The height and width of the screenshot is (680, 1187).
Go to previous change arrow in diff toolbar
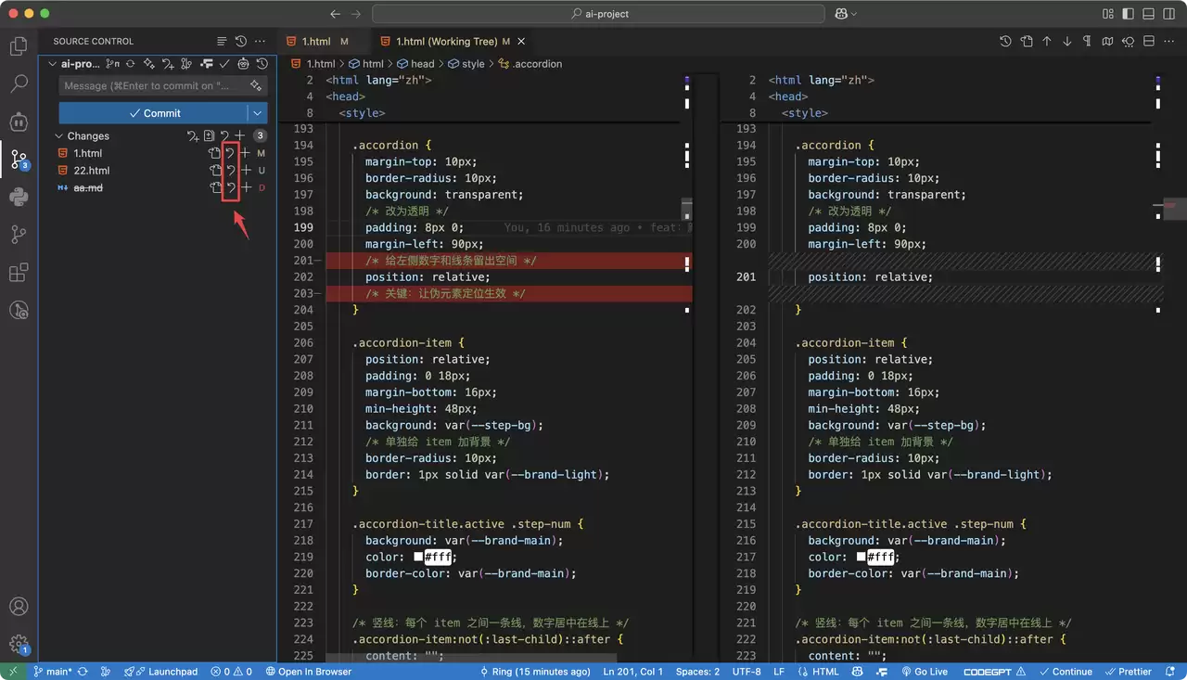click(x=1047, y=41)
